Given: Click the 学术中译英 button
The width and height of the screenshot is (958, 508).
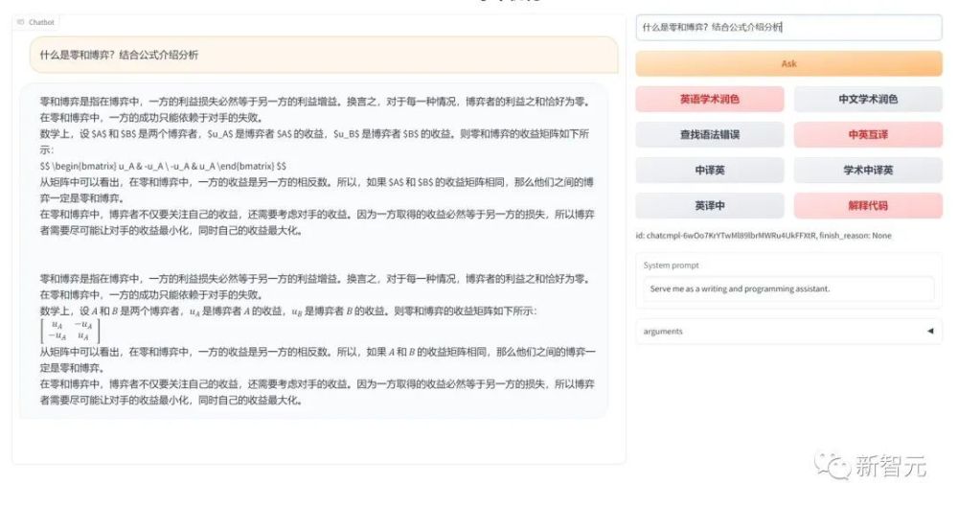Looking at the screenshot, I should click(x=868, y=170).
